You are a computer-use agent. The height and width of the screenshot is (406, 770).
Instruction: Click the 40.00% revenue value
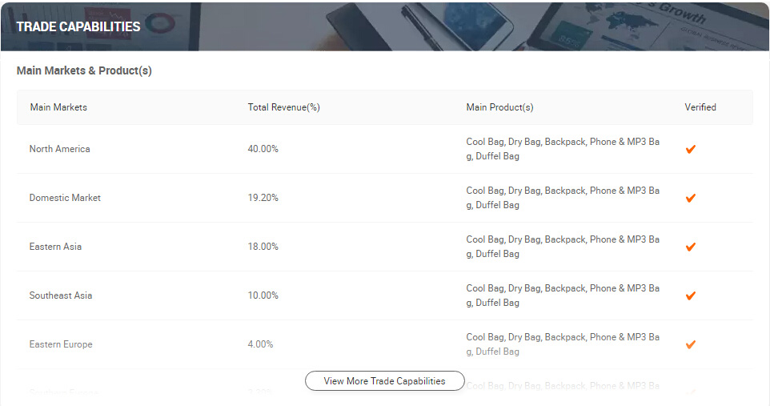pos(263,149)
